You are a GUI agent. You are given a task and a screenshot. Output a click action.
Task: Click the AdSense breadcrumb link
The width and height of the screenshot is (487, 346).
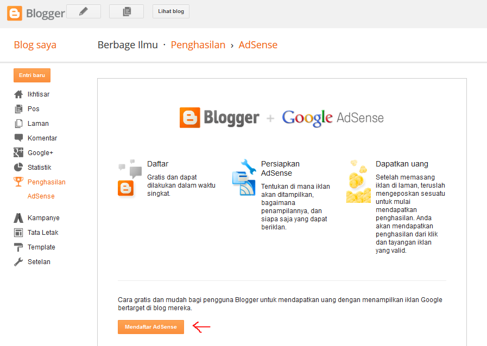tap(258, 45)
